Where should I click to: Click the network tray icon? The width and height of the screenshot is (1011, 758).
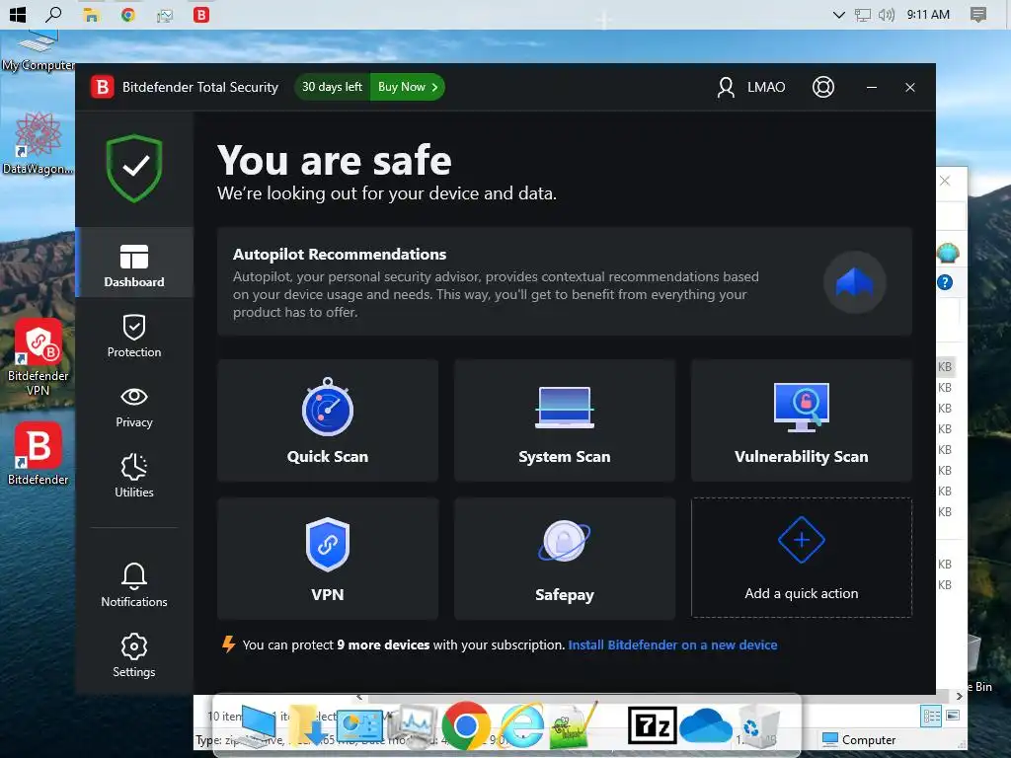pyautogui.click(x=863, y=15)
